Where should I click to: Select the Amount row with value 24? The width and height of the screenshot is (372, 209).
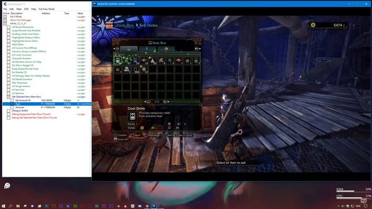pyautogui.click(x=47, y=107)
